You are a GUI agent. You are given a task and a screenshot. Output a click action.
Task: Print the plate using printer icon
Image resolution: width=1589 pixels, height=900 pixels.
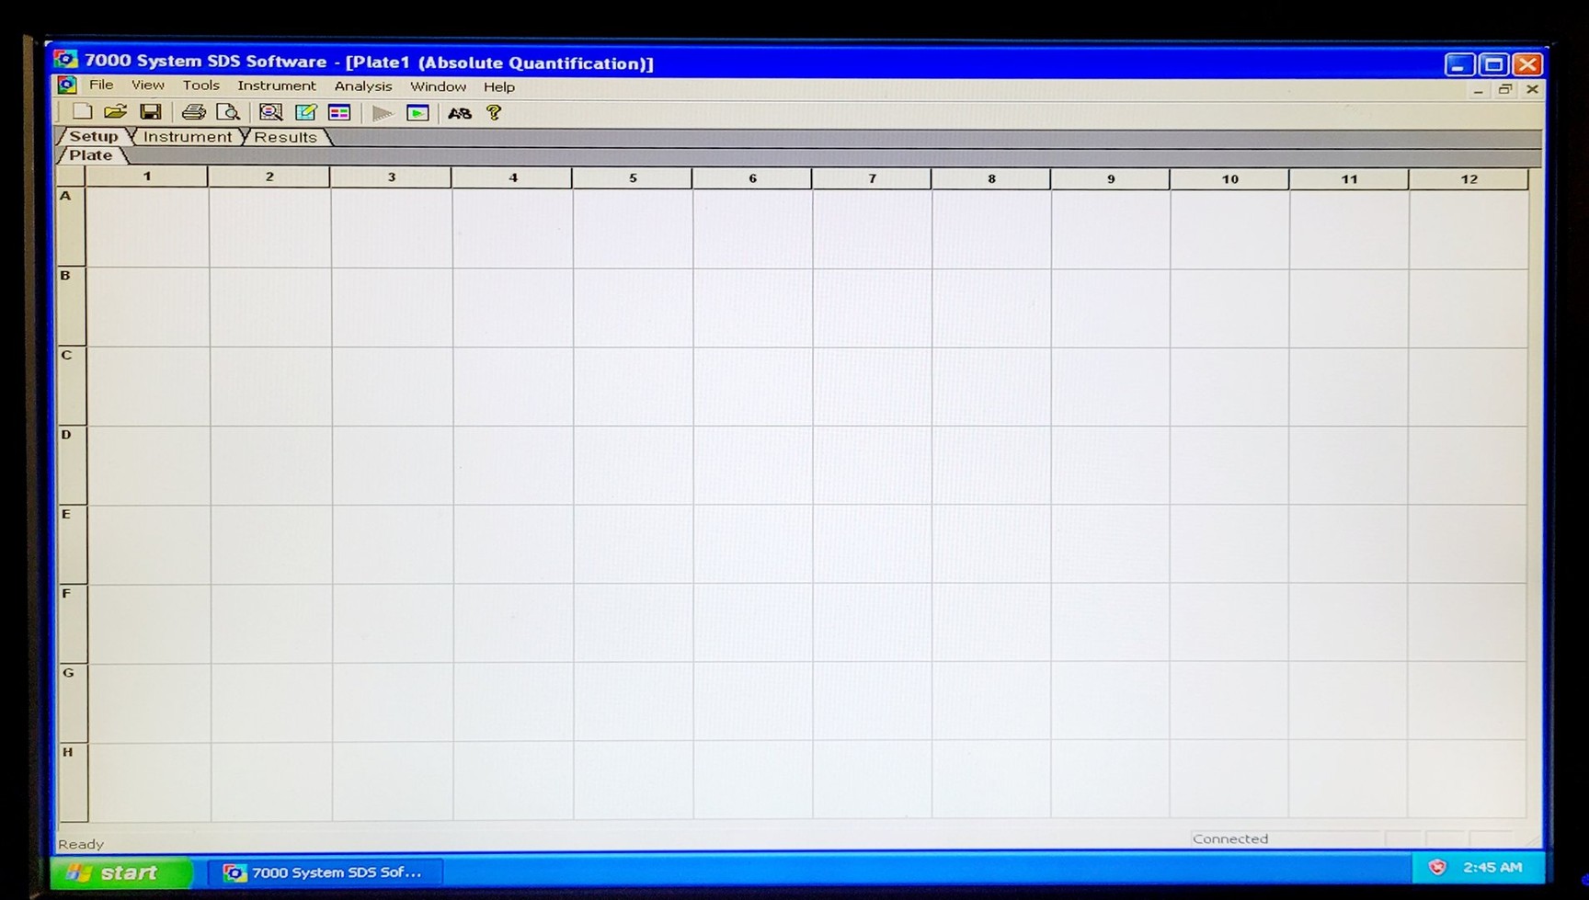(193, 112)
